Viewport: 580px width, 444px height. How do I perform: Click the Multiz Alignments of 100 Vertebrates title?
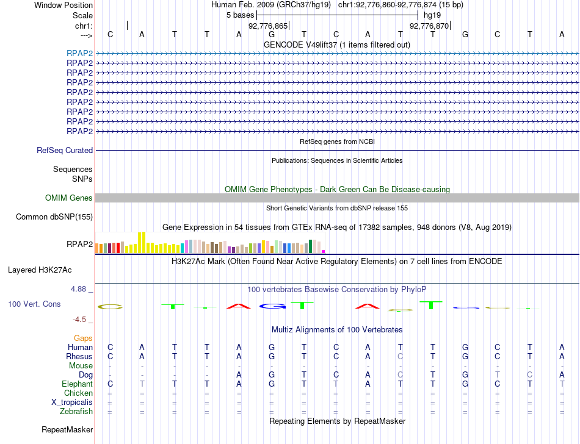(337, 329)
